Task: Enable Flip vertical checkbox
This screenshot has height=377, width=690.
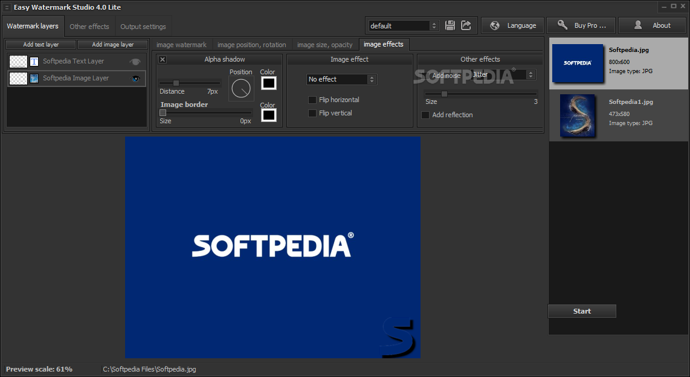Action: click(312, 113)
